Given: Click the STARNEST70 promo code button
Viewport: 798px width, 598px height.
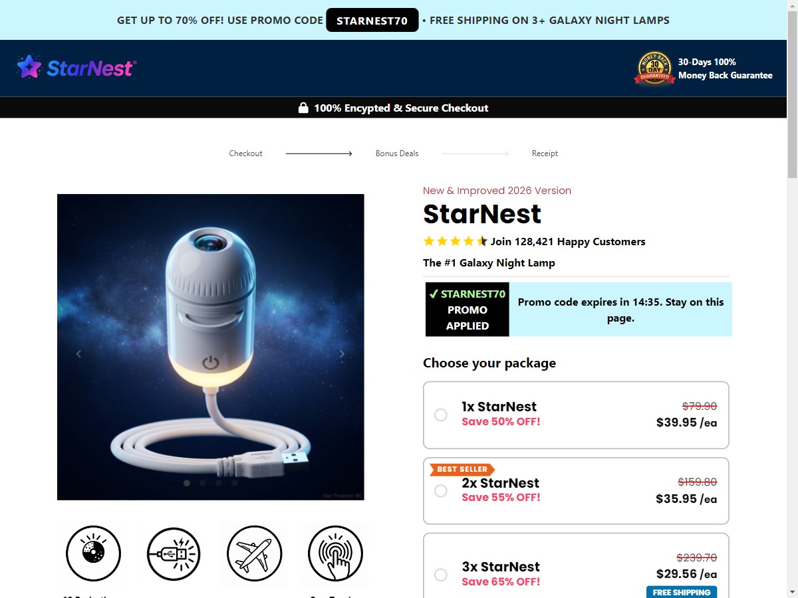Looking at the screenshot, I should [372, 20].
